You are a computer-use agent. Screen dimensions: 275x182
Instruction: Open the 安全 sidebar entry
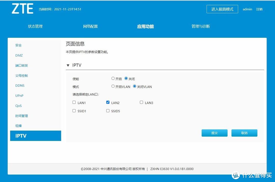pos(18,45)
